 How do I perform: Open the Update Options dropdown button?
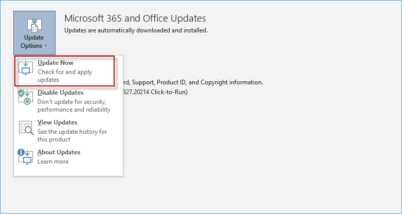pyautogui.click(x=34, y=32)
